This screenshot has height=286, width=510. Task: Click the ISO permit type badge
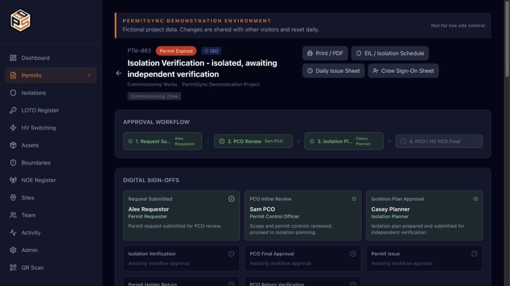pos(211,51)
